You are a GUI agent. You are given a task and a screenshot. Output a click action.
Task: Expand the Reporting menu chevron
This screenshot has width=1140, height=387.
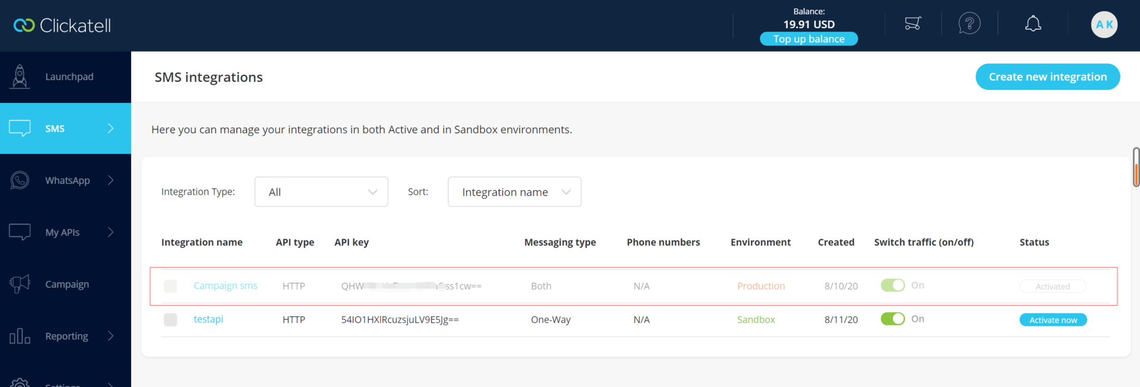pos(110,336)
